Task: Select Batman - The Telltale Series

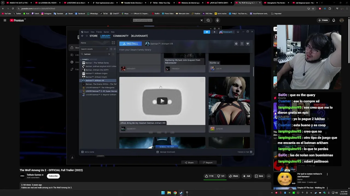Action: point(98,63)
